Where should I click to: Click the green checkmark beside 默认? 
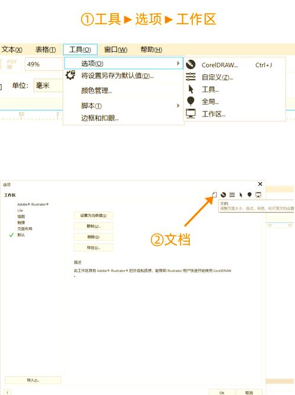[x=11, y=235]
